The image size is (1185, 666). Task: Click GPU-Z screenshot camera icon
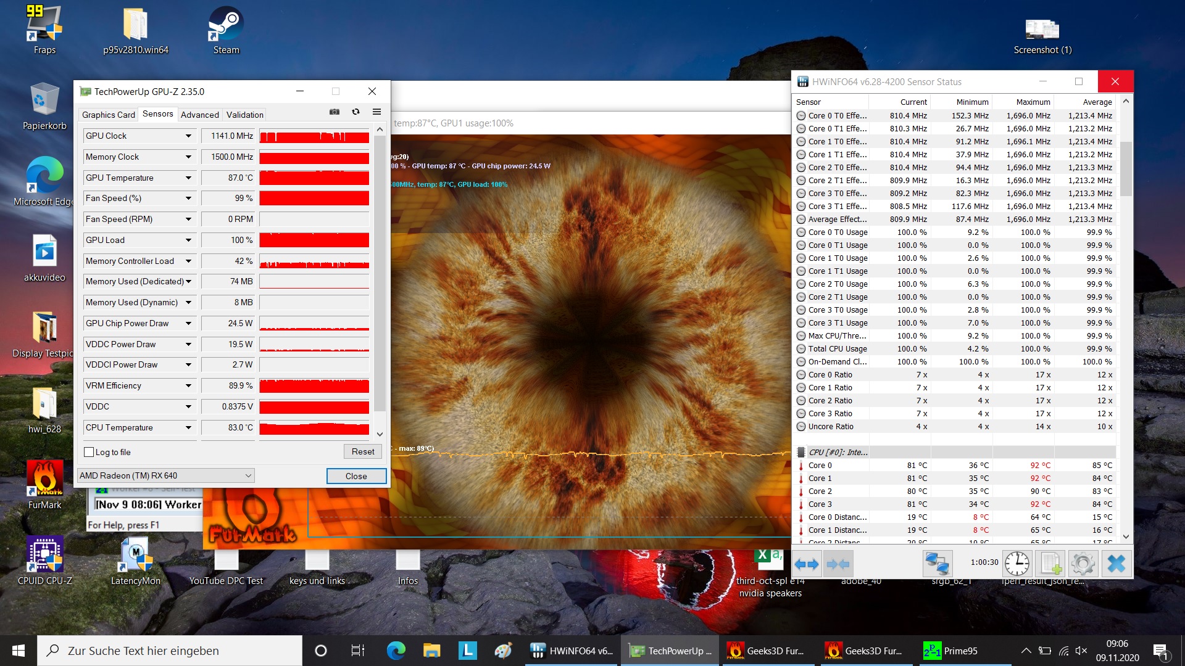click(x=334, y=112)
